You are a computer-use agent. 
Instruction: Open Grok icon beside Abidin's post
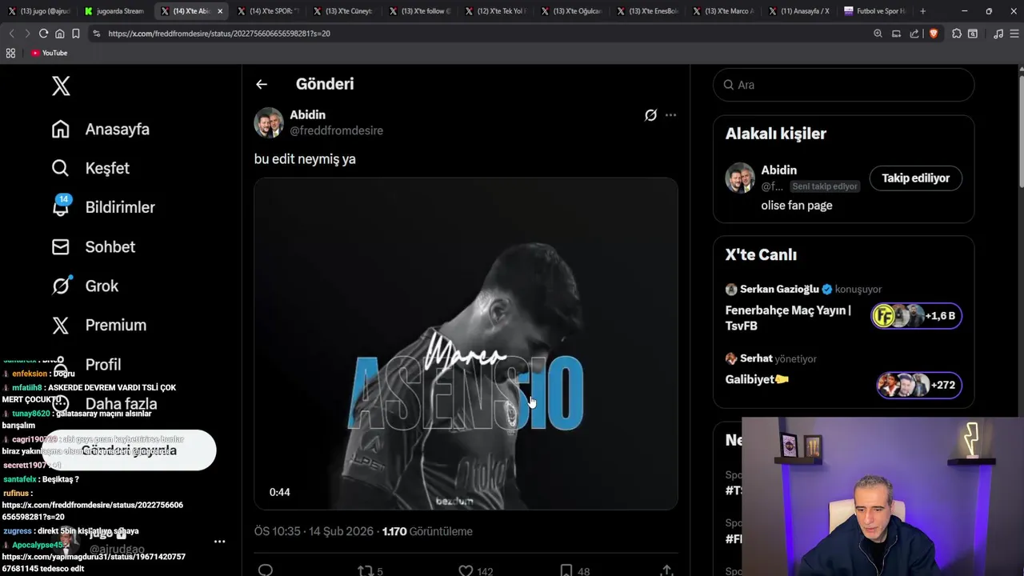pyautogui.click(x=650, y=115)
